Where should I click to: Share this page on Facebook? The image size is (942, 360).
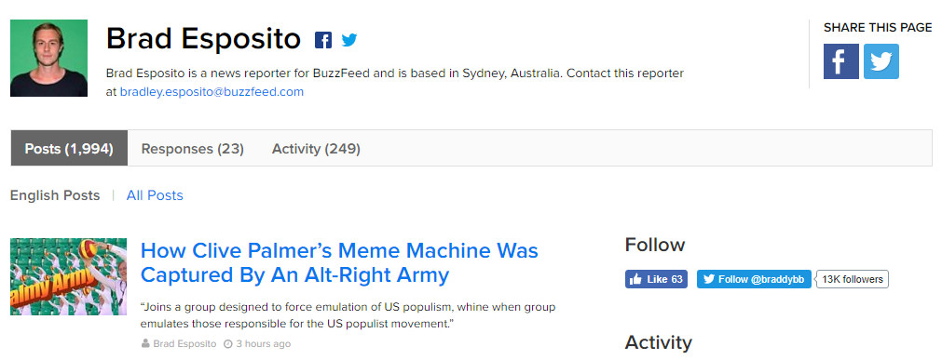click(x=841, y=61)
